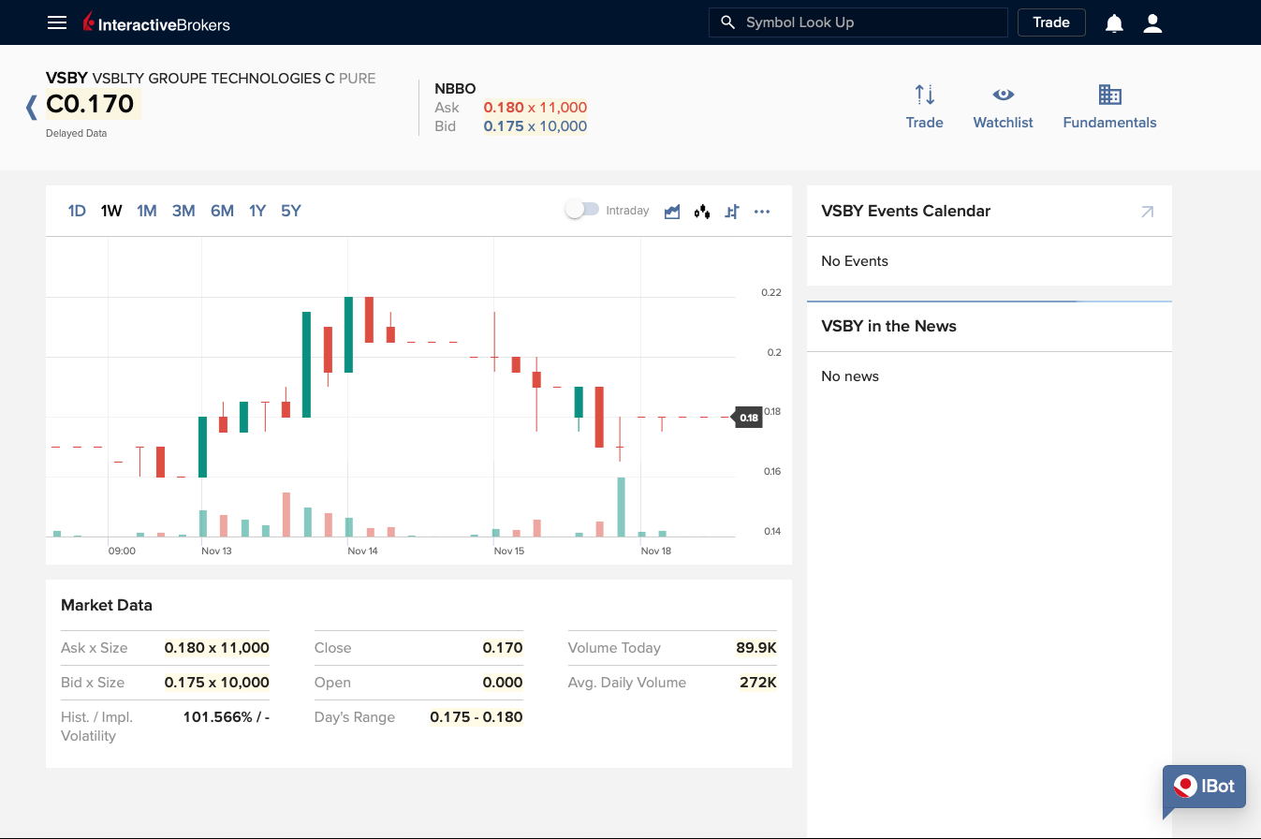
Task: Switch chart to OHLC bar style
Action: pyautogui.click(x=732, y=212)
